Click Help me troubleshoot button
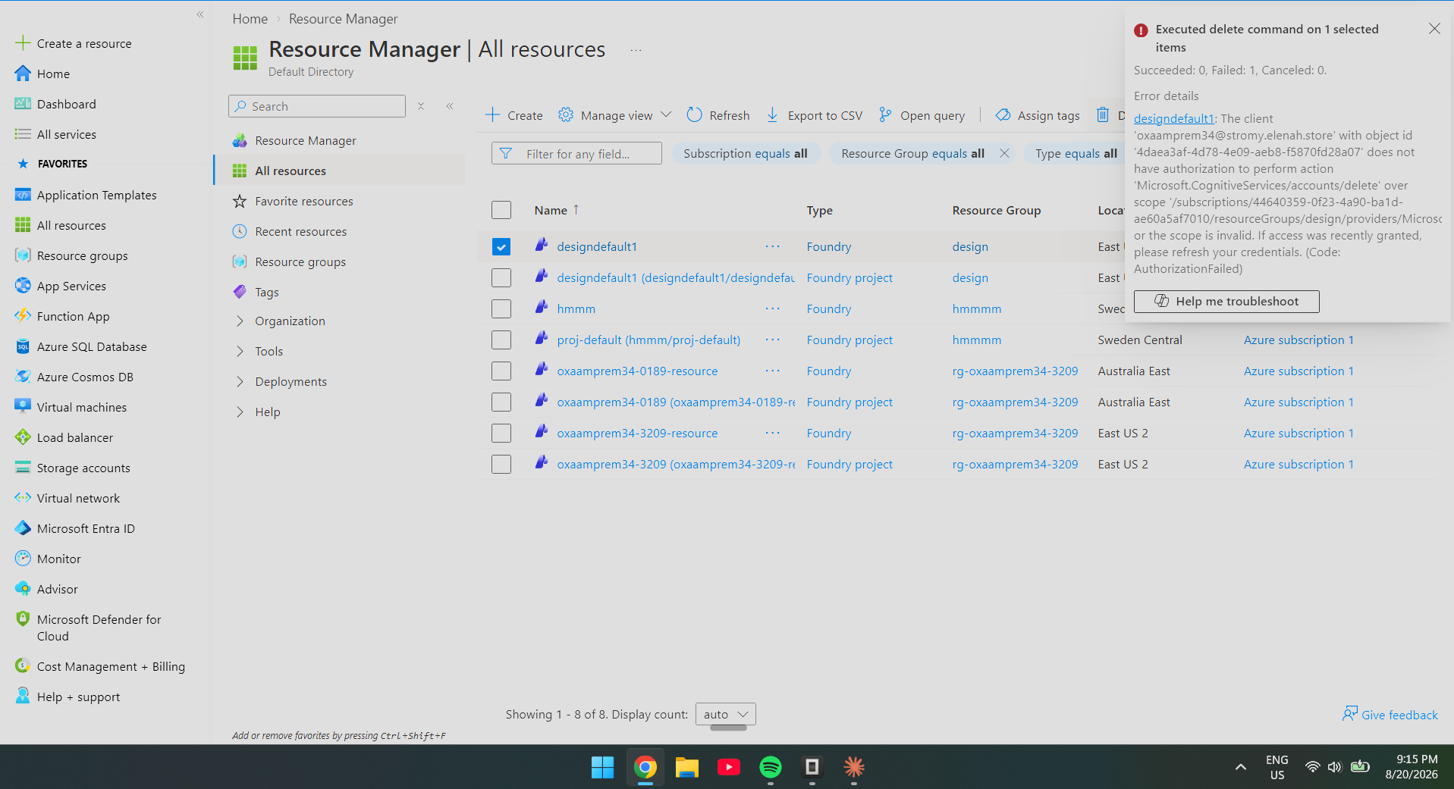1454x789 pixels. pyautogui.click(x=1226, y=302)
